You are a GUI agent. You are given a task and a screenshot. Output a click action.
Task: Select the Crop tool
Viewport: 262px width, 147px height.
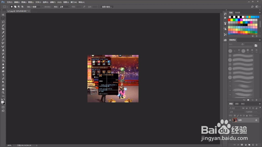[3, 29]
